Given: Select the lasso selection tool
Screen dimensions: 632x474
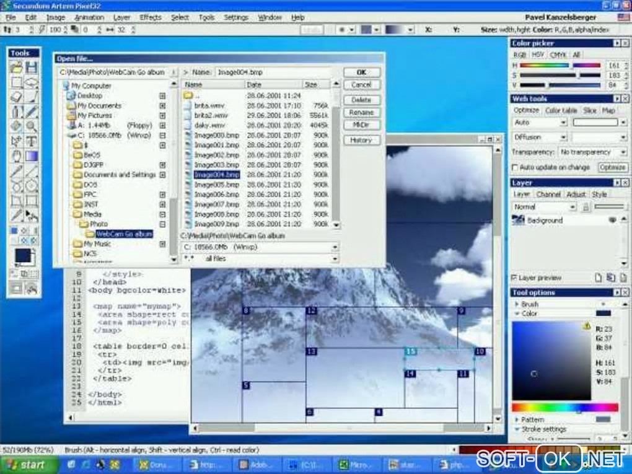Looking at the screenshot, I should pyautogui.click(x=32, y=82).
